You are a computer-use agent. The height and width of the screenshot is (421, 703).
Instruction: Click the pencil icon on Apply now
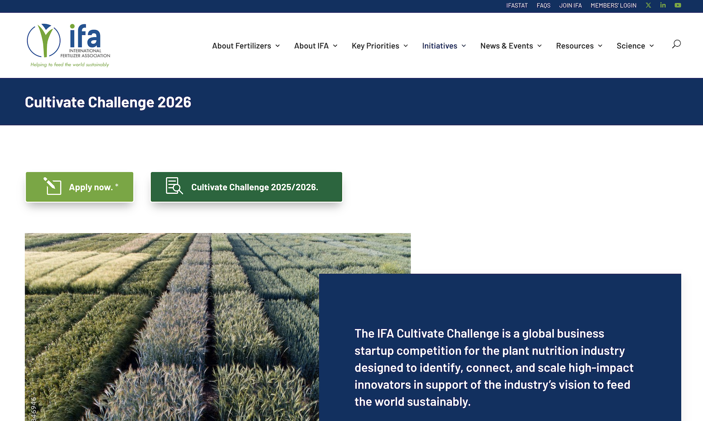coord(52,186)
